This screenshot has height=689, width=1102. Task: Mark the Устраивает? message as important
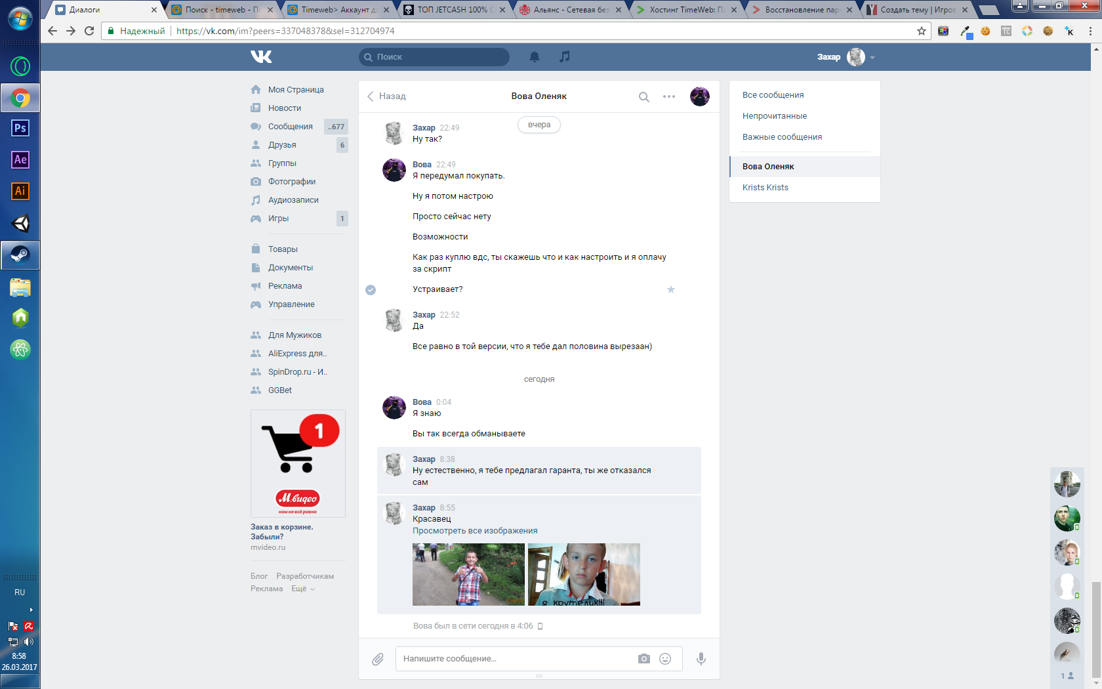pos(670,289)
